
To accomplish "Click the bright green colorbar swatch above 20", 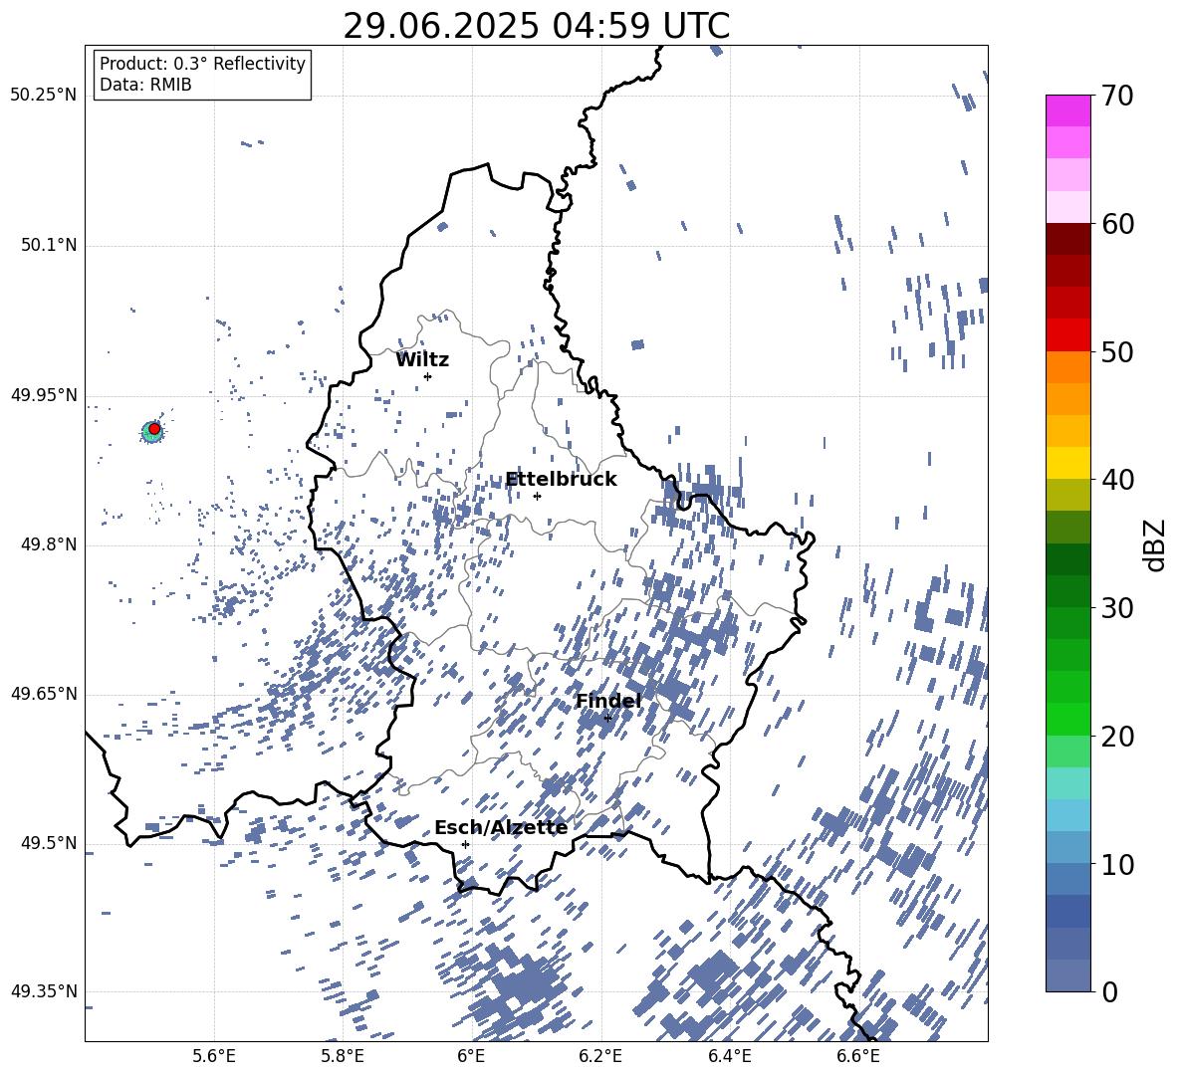I will (x=1067, y=719).
